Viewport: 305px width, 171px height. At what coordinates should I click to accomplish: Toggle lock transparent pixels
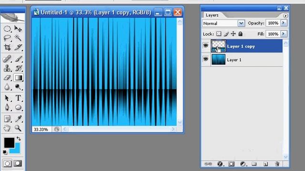click(219, 34)
